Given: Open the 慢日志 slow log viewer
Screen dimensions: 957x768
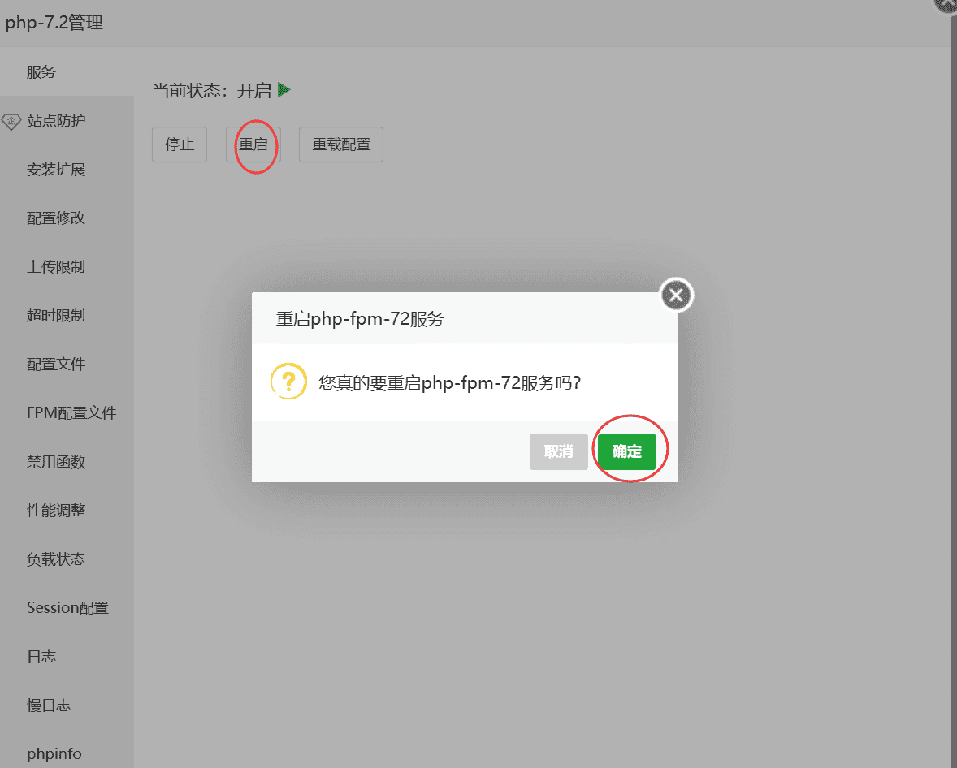Looking at the screenshot, I should pos(50,705).
